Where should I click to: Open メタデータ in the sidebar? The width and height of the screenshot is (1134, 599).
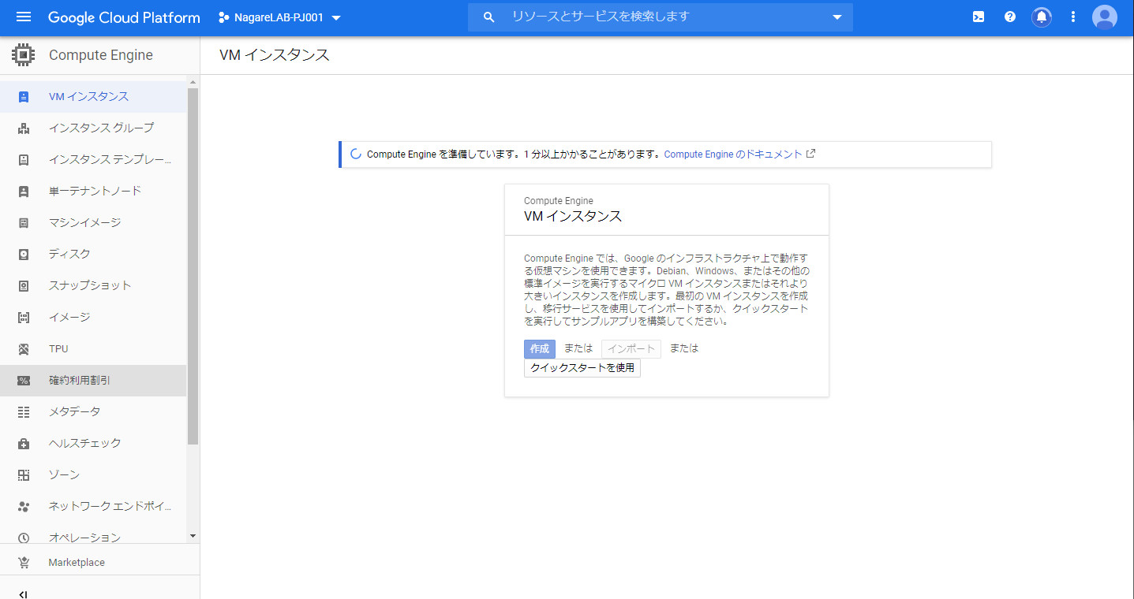coord(93,412)
